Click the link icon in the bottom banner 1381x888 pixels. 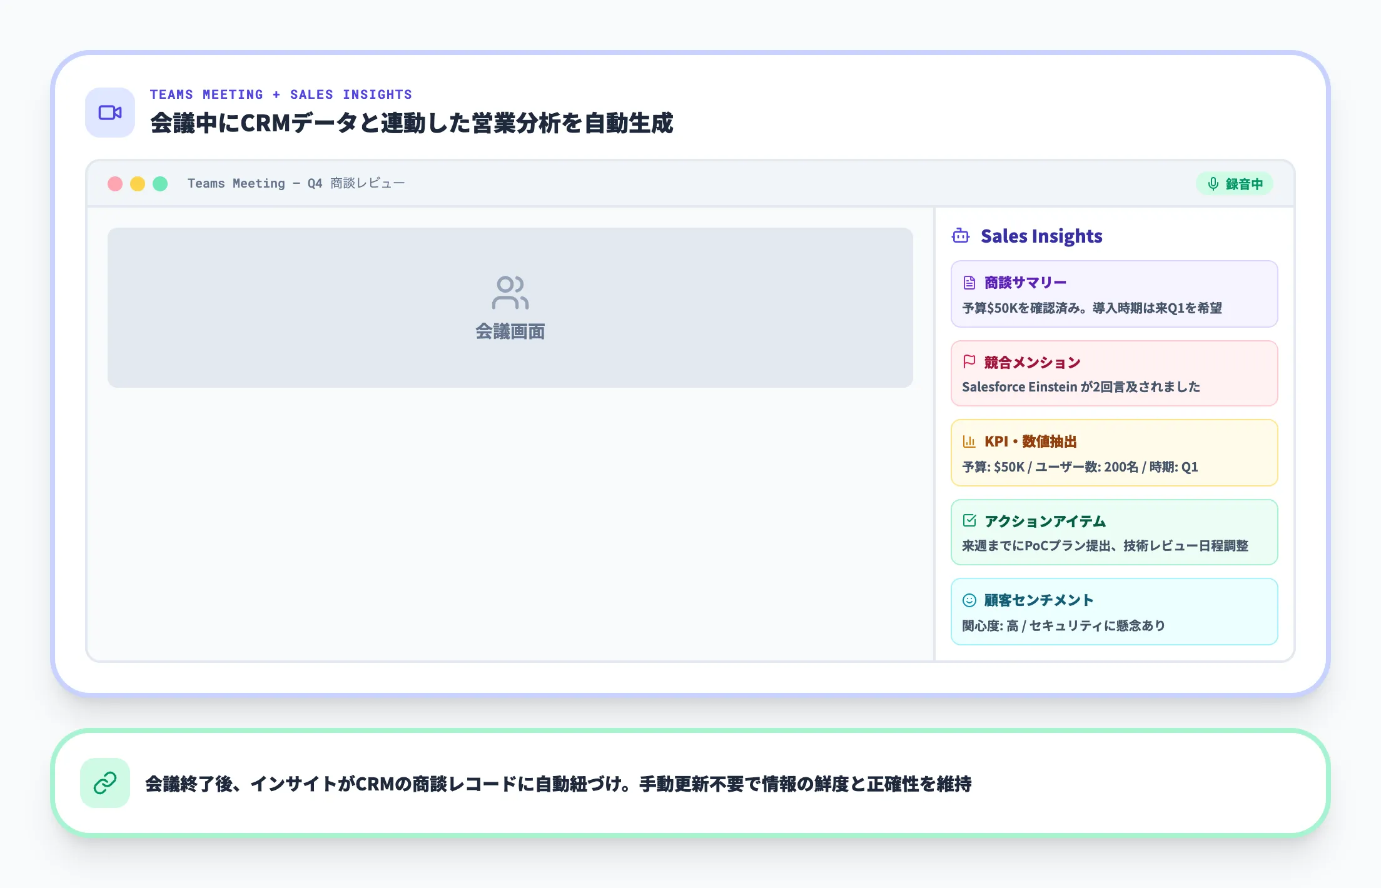pyautogui.click(x=105, y=782)
